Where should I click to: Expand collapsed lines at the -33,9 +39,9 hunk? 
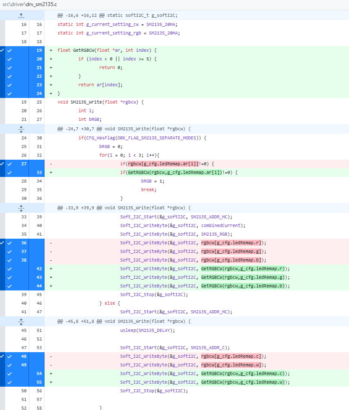pos(21,208)
